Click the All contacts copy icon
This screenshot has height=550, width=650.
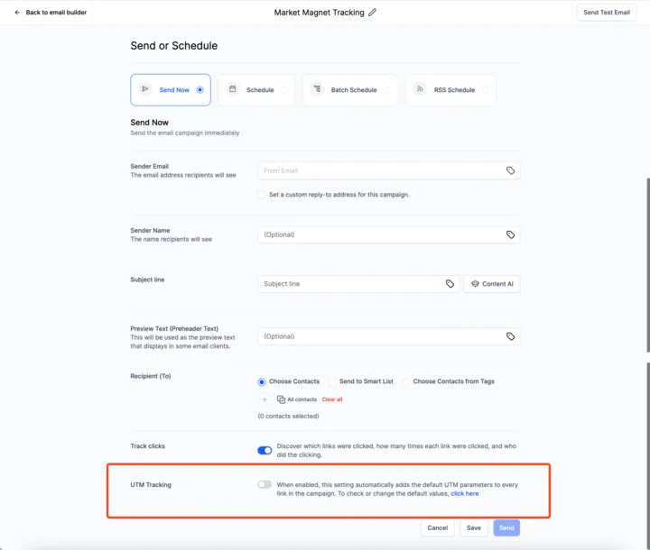tap(281, 399)
